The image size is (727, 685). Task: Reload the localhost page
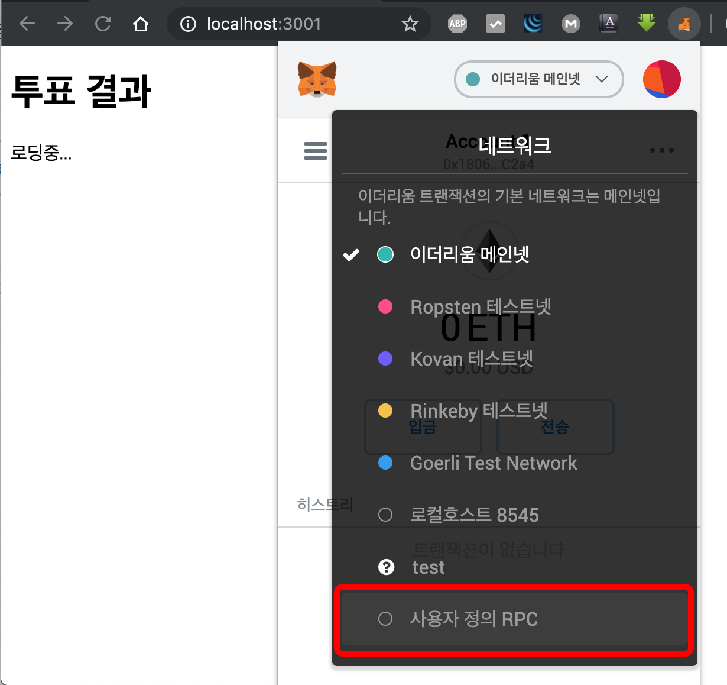point(103,24)
